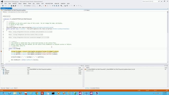Select the firstName row in Locals
Screen dimensions: 169x95
(x=42, y=71)
